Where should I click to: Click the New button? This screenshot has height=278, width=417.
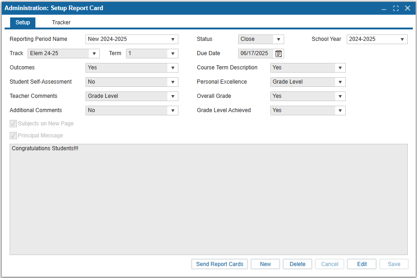(x=265, y=264)
